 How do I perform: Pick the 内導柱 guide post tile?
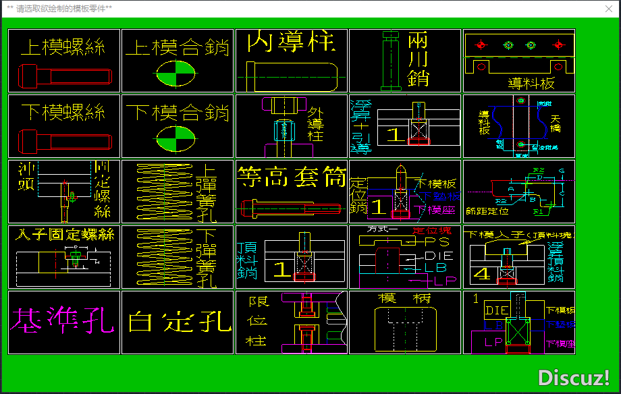pyautogui.click(x=291, y=61)
